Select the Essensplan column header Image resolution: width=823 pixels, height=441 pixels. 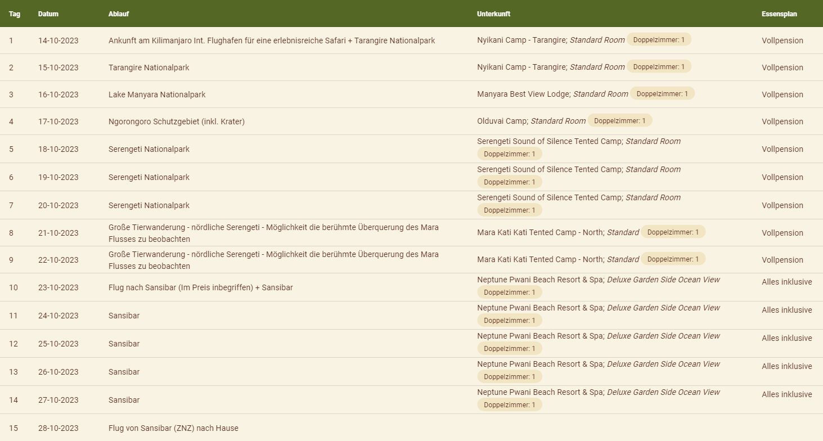(x=779, y=14)
